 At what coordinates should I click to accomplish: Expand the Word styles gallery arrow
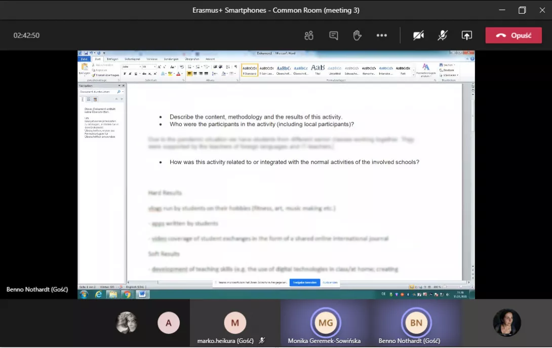click(x=414, y=74)
